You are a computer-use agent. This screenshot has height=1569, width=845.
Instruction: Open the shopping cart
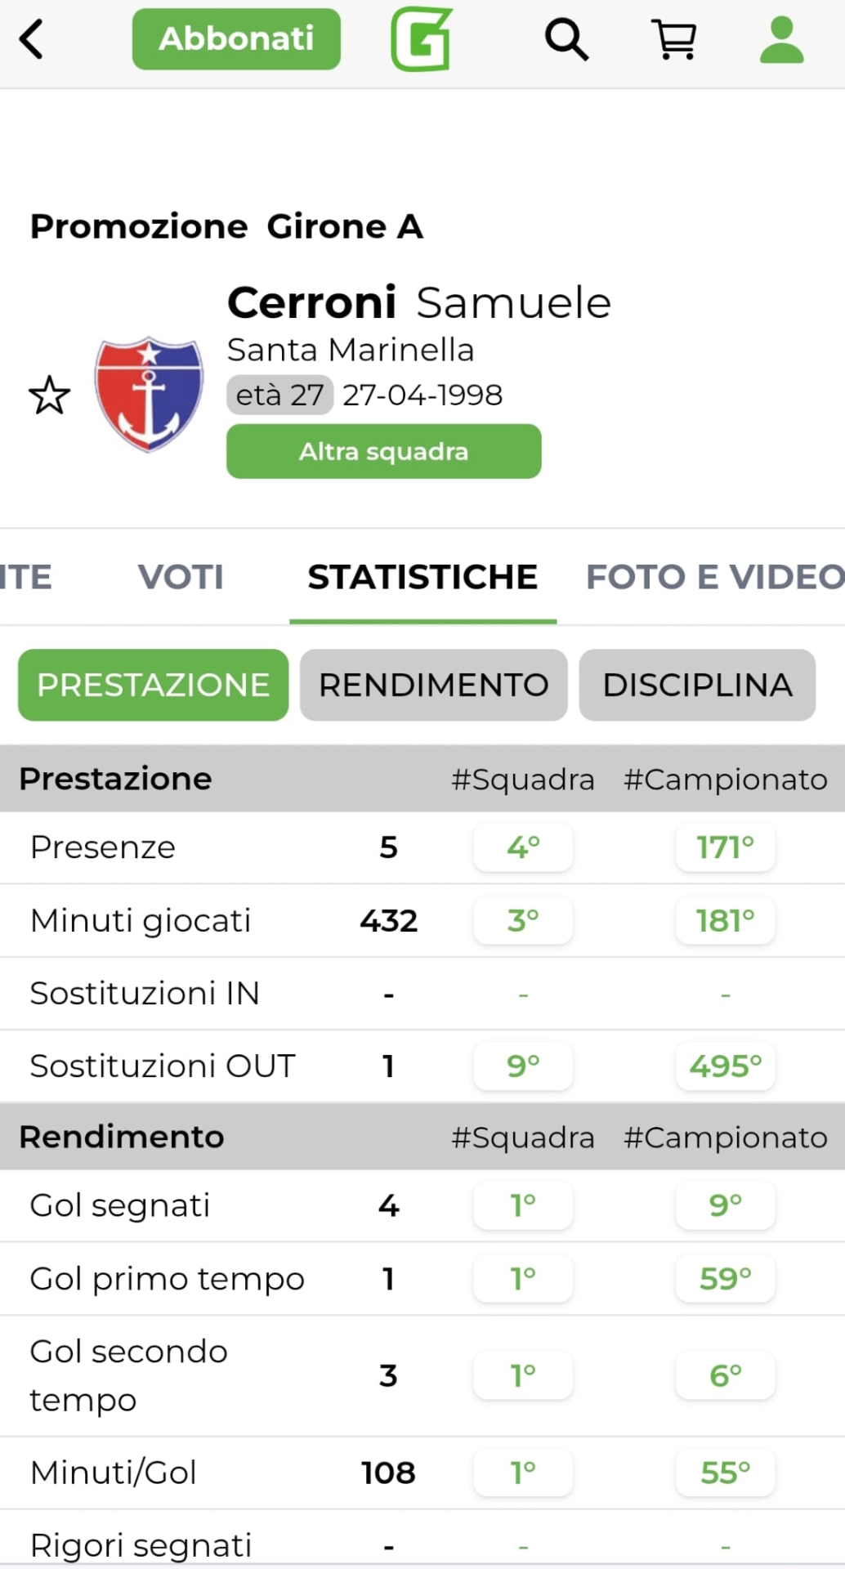pos(674,39)
